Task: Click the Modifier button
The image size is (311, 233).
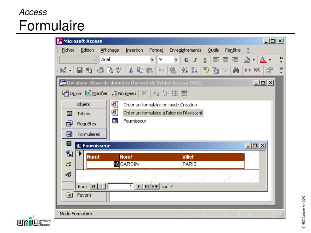Action: 96,93
